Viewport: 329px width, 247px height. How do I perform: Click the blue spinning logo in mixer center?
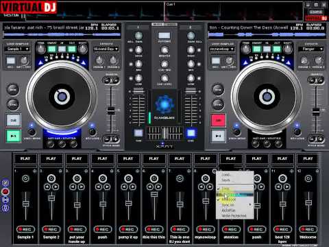click(x=164, y=104)
